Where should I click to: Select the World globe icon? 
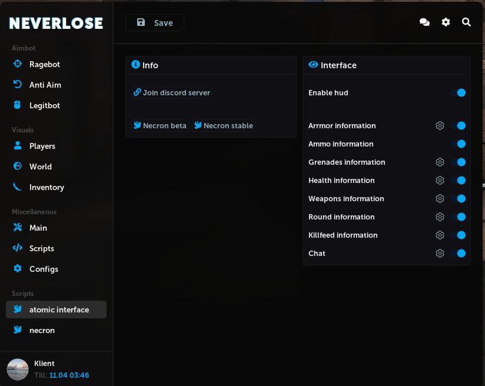pos(18,167)
